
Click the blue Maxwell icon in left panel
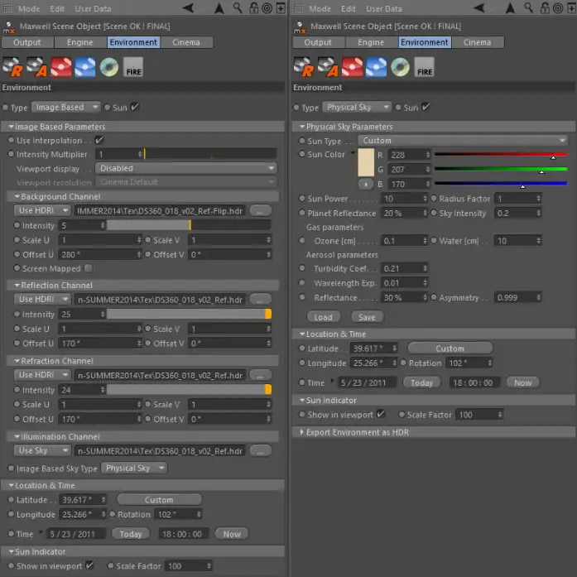85,67
